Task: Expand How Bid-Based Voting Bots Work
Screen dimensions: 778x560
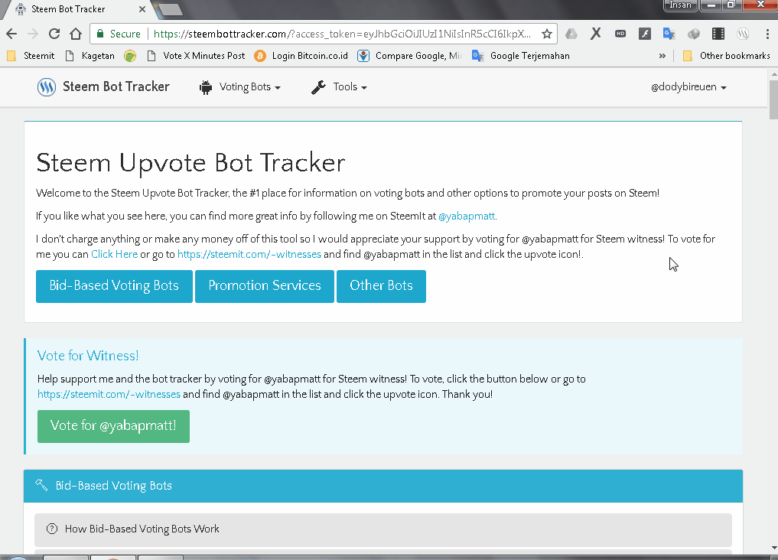Action: [x=383, y=529]
